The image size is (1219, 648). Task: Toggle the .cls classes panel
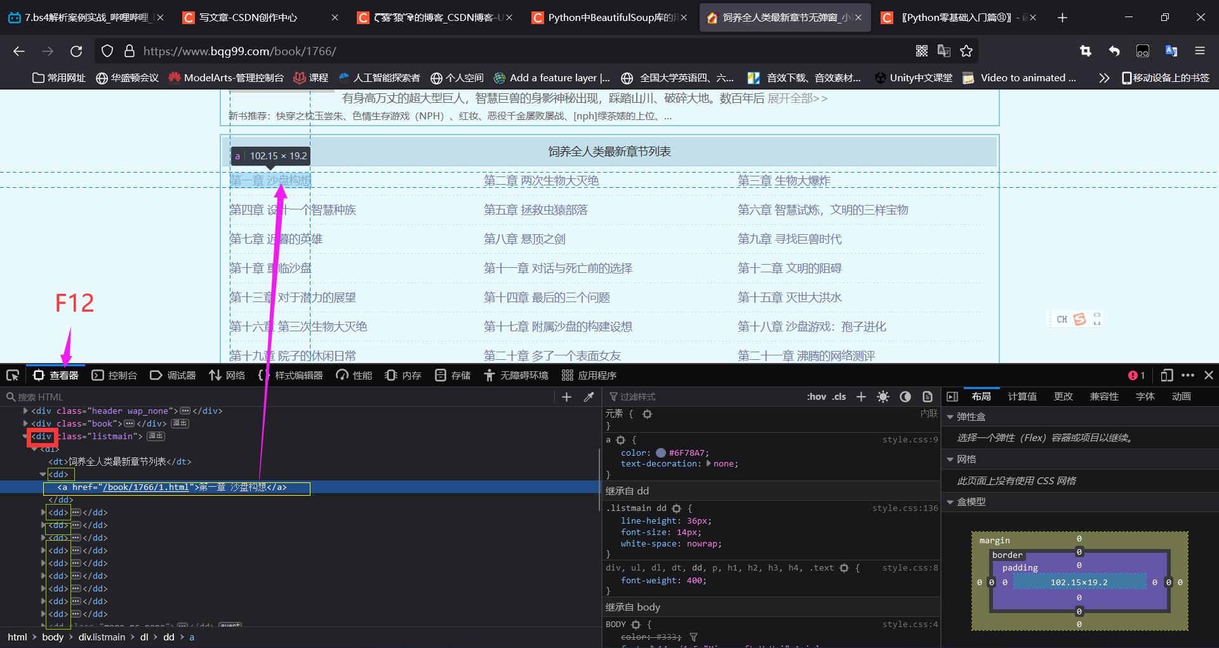(x=839, y=397)
